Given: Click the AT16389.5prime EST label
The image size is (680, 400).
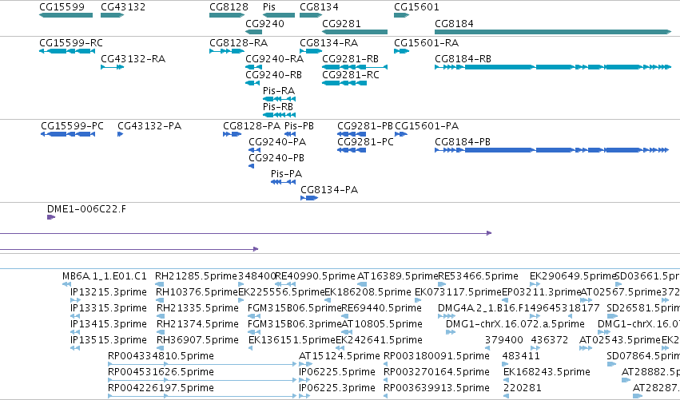Looking at the screenshot, I should coord(398,276).
